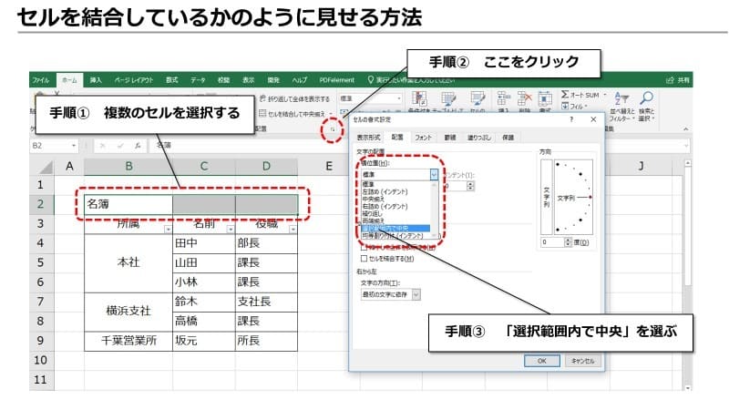
Task: Open Name Box dropdown arrow
Action: [74, 146]
